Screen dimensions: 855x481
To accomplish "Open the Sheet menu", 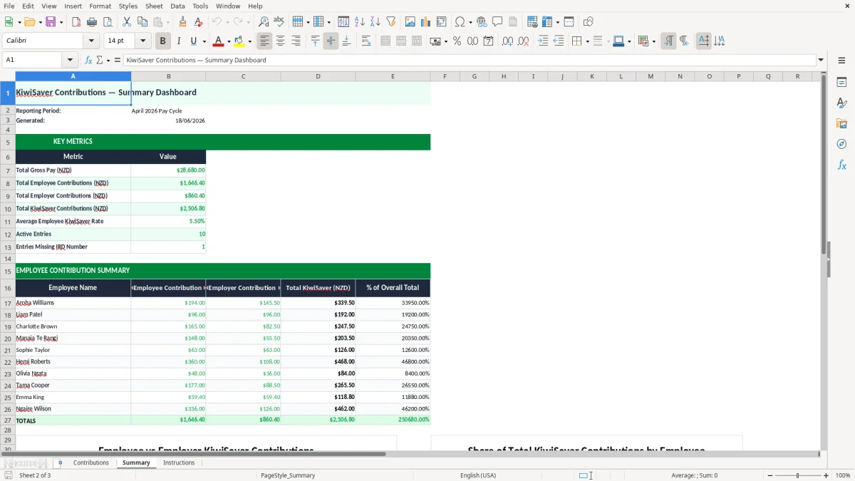I will (x=154, y=6).
